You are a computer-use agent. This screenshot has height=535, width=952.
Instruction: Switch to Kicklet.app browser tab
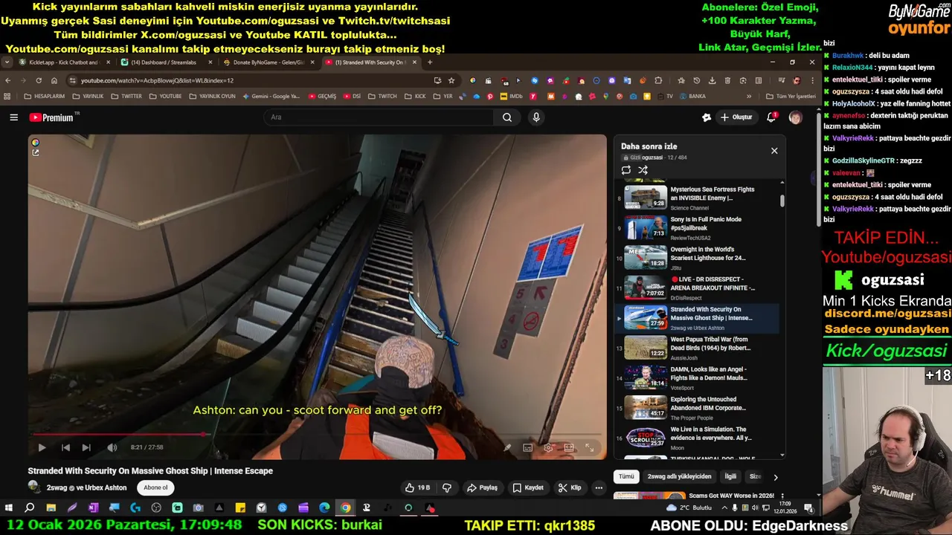pos(65,62)
